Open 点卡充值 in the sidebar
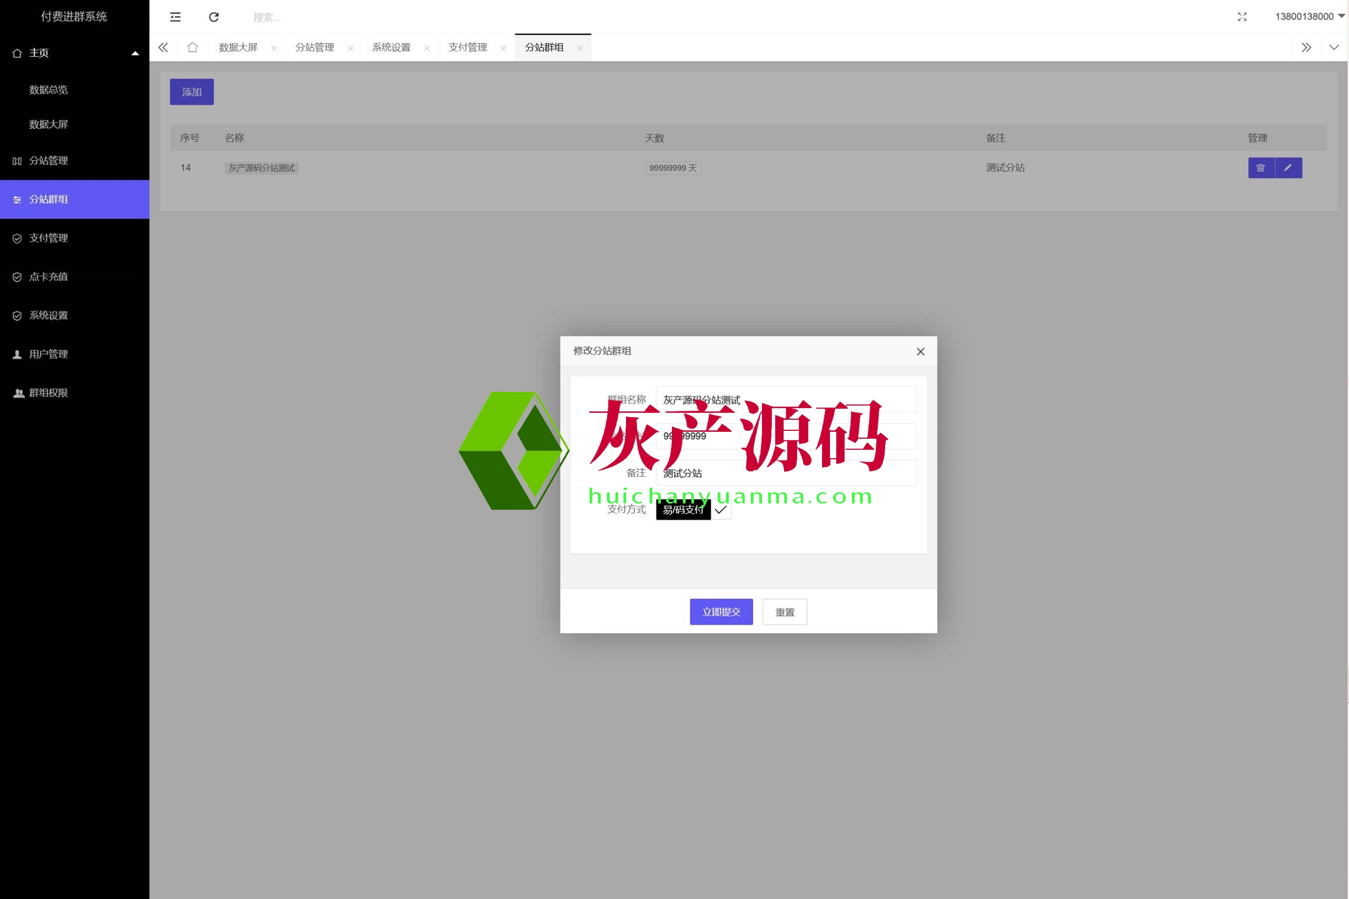Image resolution: width=1349 pixels, height=899 pixels. (x=49, y=277)
